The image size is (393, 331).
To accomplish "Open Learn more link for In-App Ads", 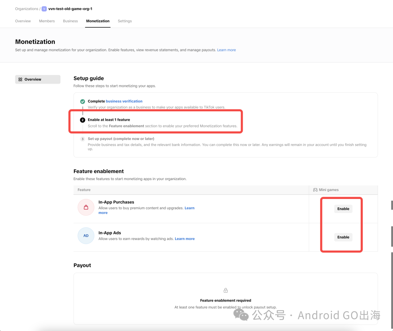I will [185, 239].
